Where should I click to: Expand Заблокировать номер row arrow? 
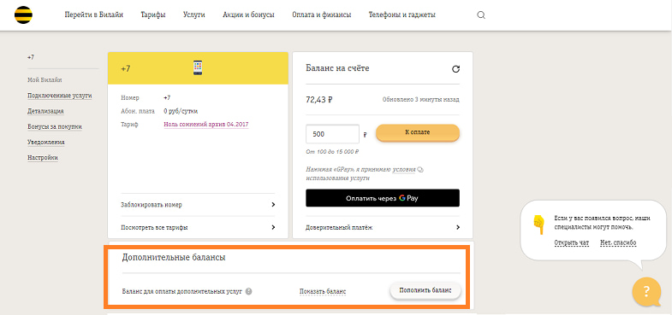coord(273,205)
